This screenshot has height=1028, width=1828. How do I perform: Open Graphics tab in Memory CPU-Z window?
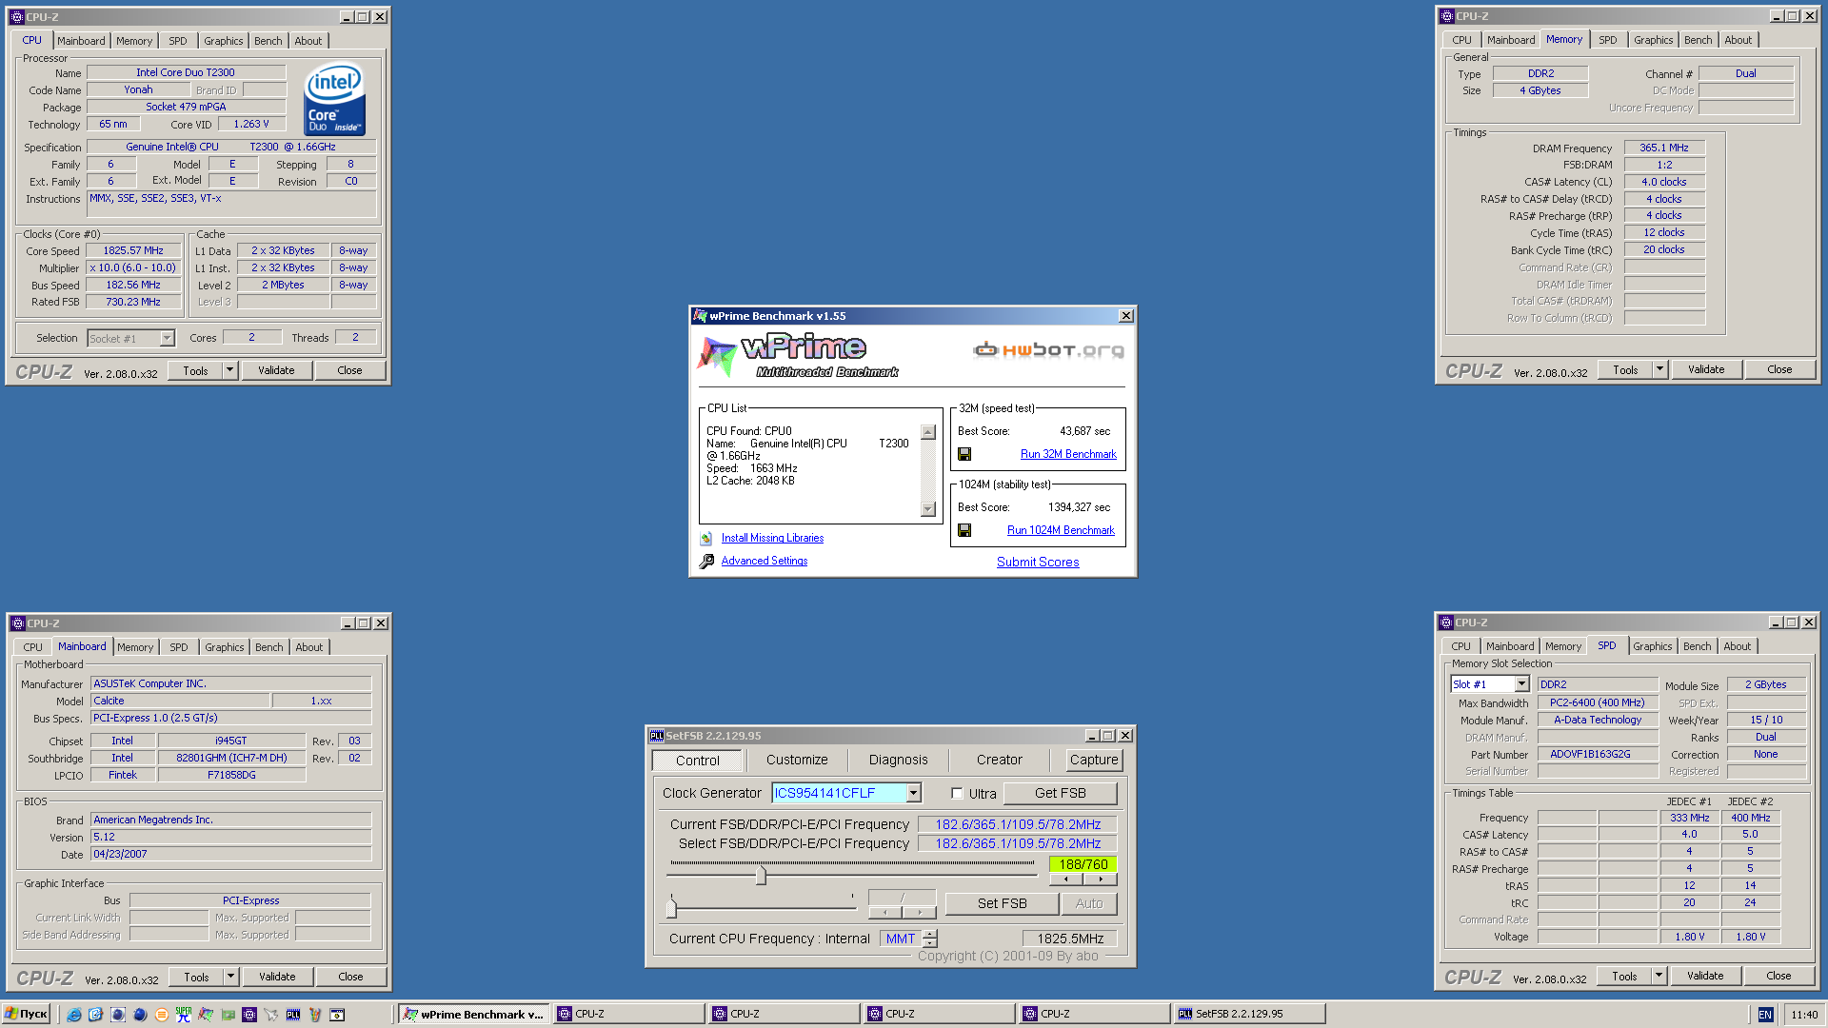1653,40
